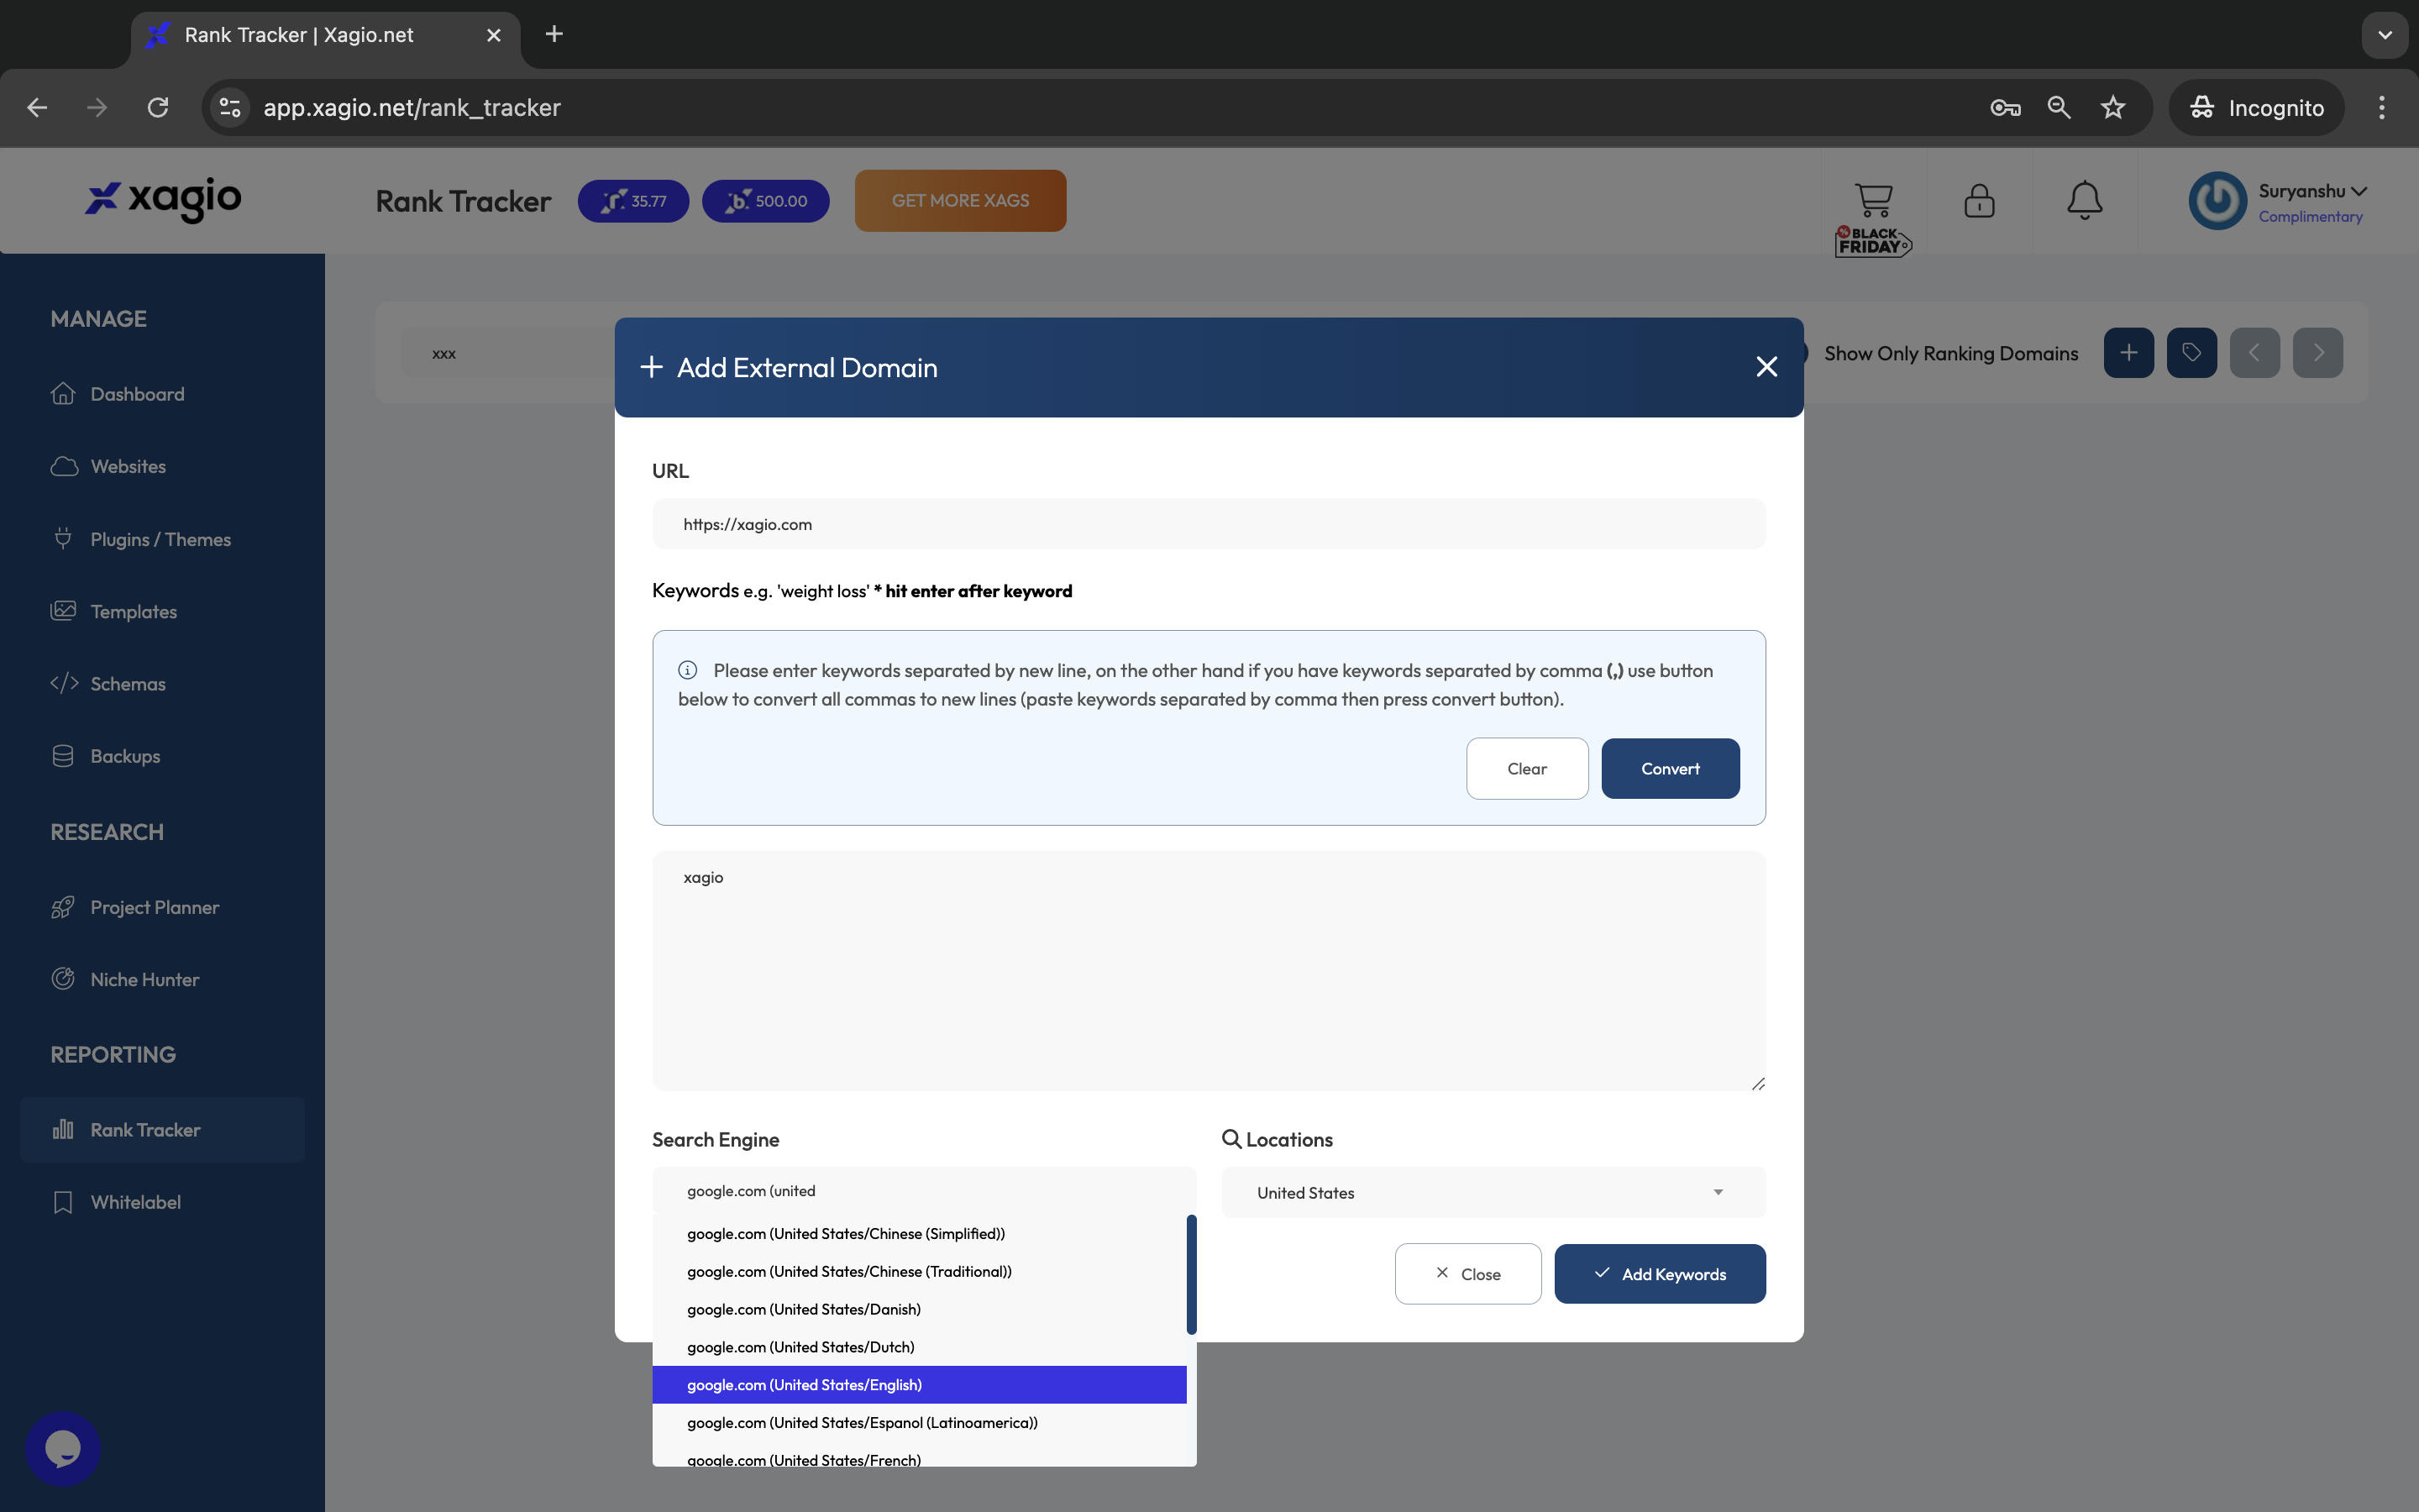The image size is (2419, 1512).
Task: Click inside the keywords textarea
Action: pyautogui.click(x=1209, y=970)
